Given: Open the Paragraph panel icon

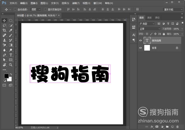Looking at the screenshot, I should (x=134, y=40).
